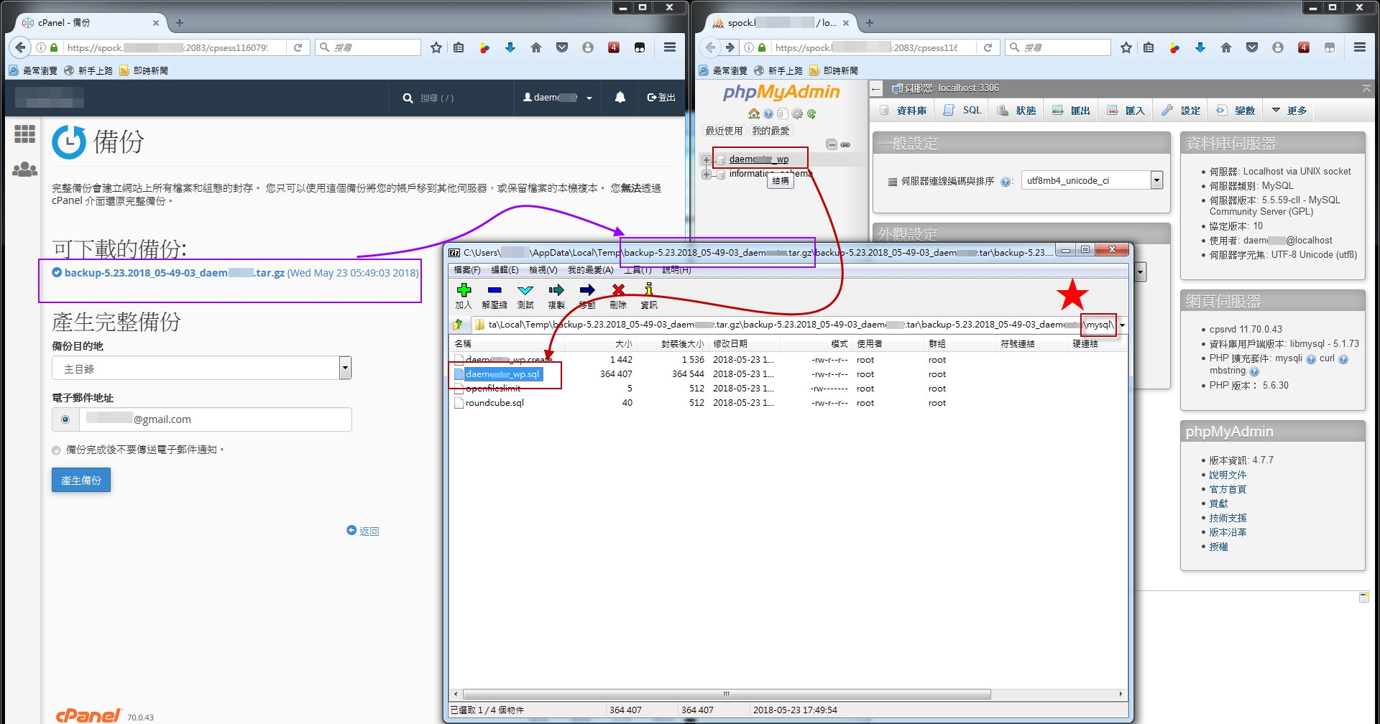Click the 我的最愛 (Favorites) button in phpMyAdmin

[770, 131]
